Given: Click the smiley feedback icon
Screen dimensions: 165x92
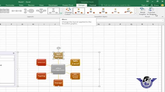Looking at the screenshot, I should pos(162,5).
